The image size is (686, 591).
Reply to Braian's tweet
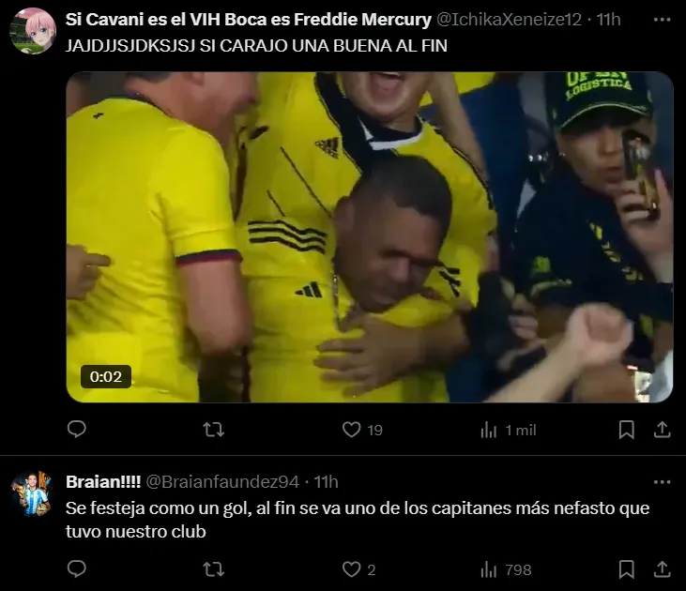point(77,569)
